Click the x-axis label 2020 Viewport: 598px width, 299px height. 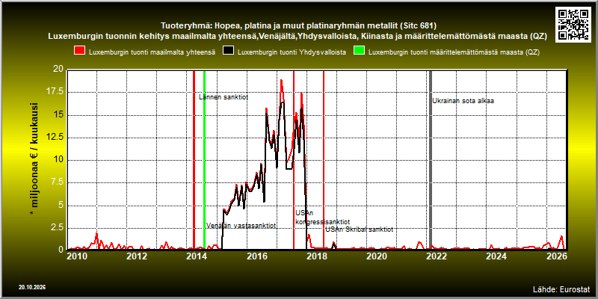pos(376,256)
